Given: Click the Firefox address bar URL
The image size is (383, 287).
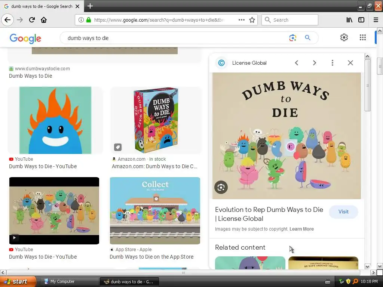Looking at the screenshot, I should 159,20.
